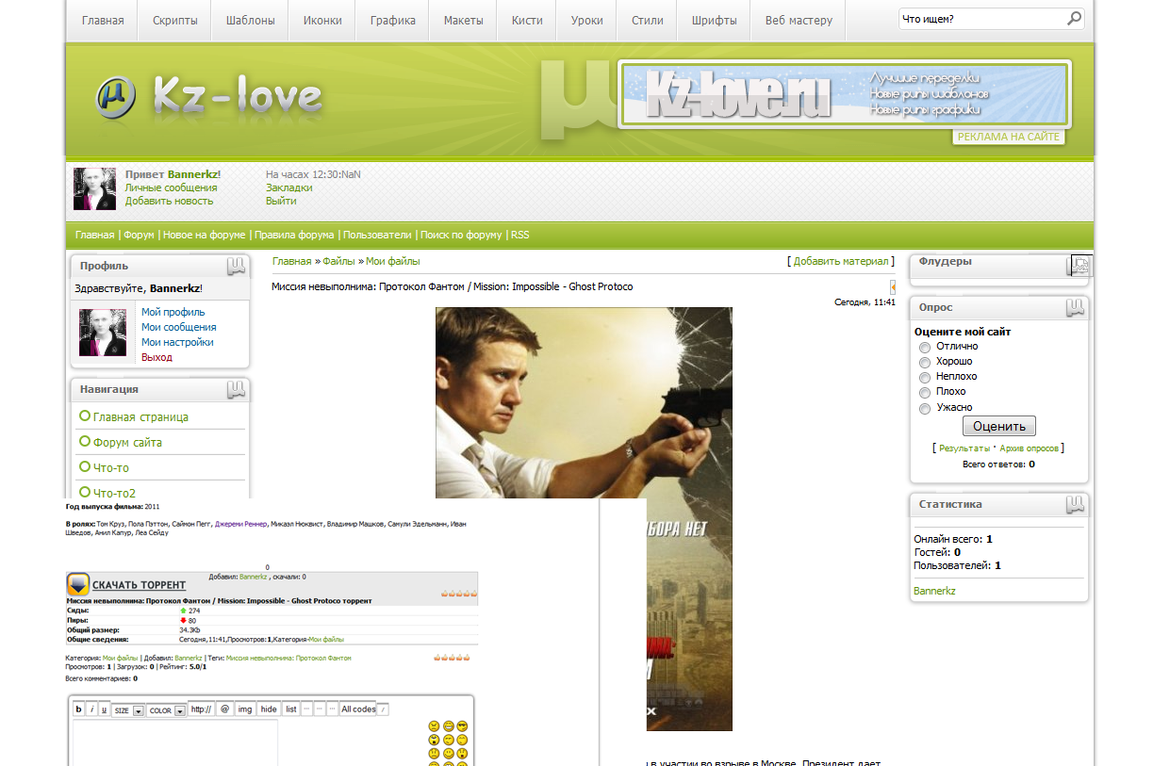Click the Что ищем? search field
Image resolution: width=1170 pixels, height=766 pixels.
[x=982, y=19]
